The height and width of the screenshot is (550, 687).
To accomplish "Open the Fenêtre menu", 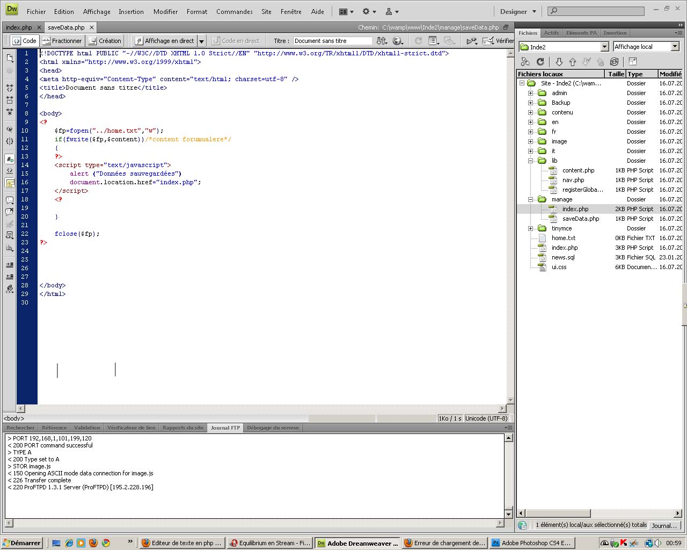I will 291,11.
